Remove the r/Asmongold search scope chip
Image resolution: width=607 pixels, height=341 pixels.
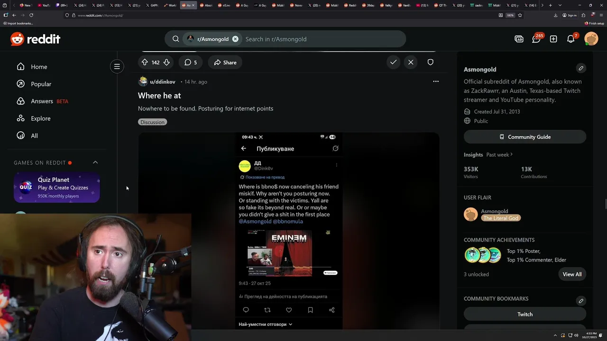[235, 39]
